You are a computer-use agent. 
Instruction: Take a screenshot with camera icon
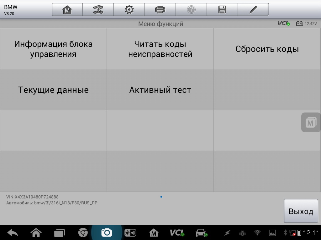(107, 232)
